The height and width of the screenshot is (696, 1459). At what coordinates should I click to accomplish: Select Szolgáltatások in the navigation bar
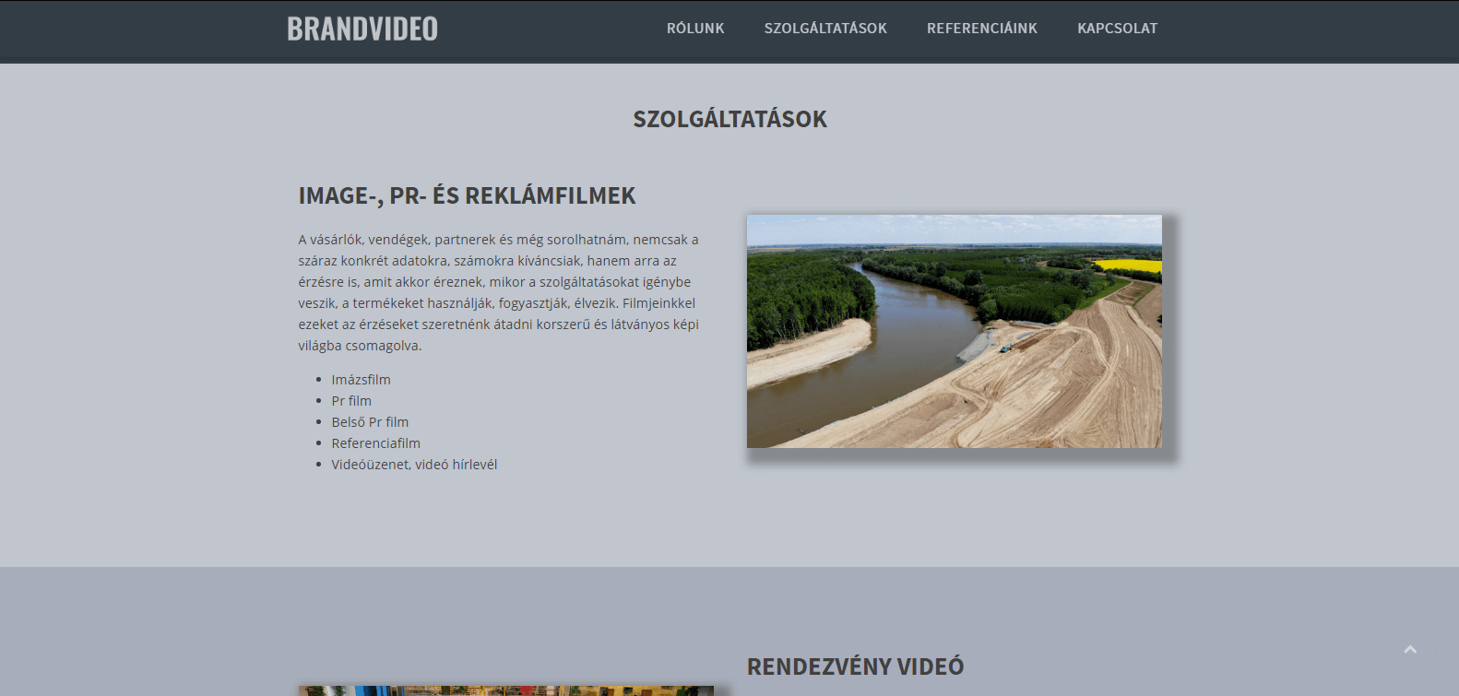(x=825, y=29)
